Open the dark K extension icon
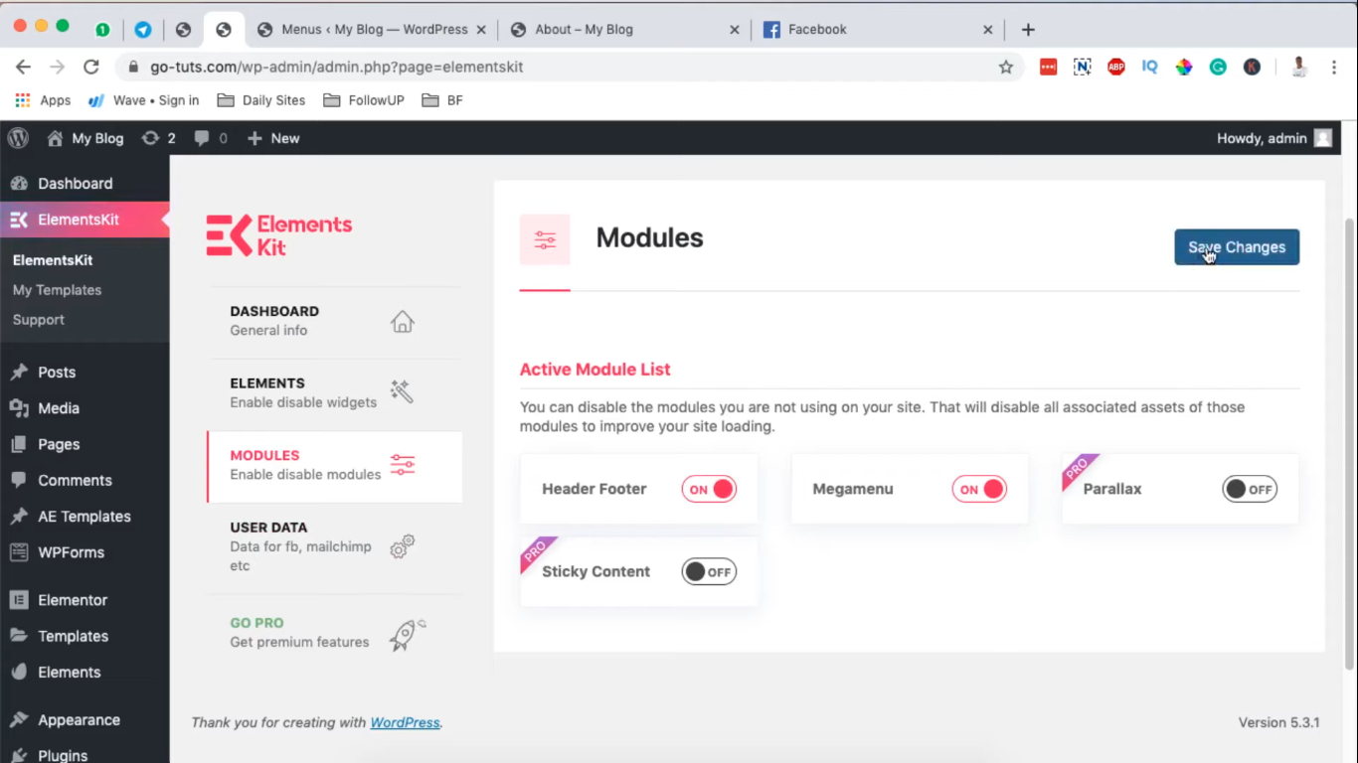The height and width of the screenshot is (763, 1358). pos(1252,67)
